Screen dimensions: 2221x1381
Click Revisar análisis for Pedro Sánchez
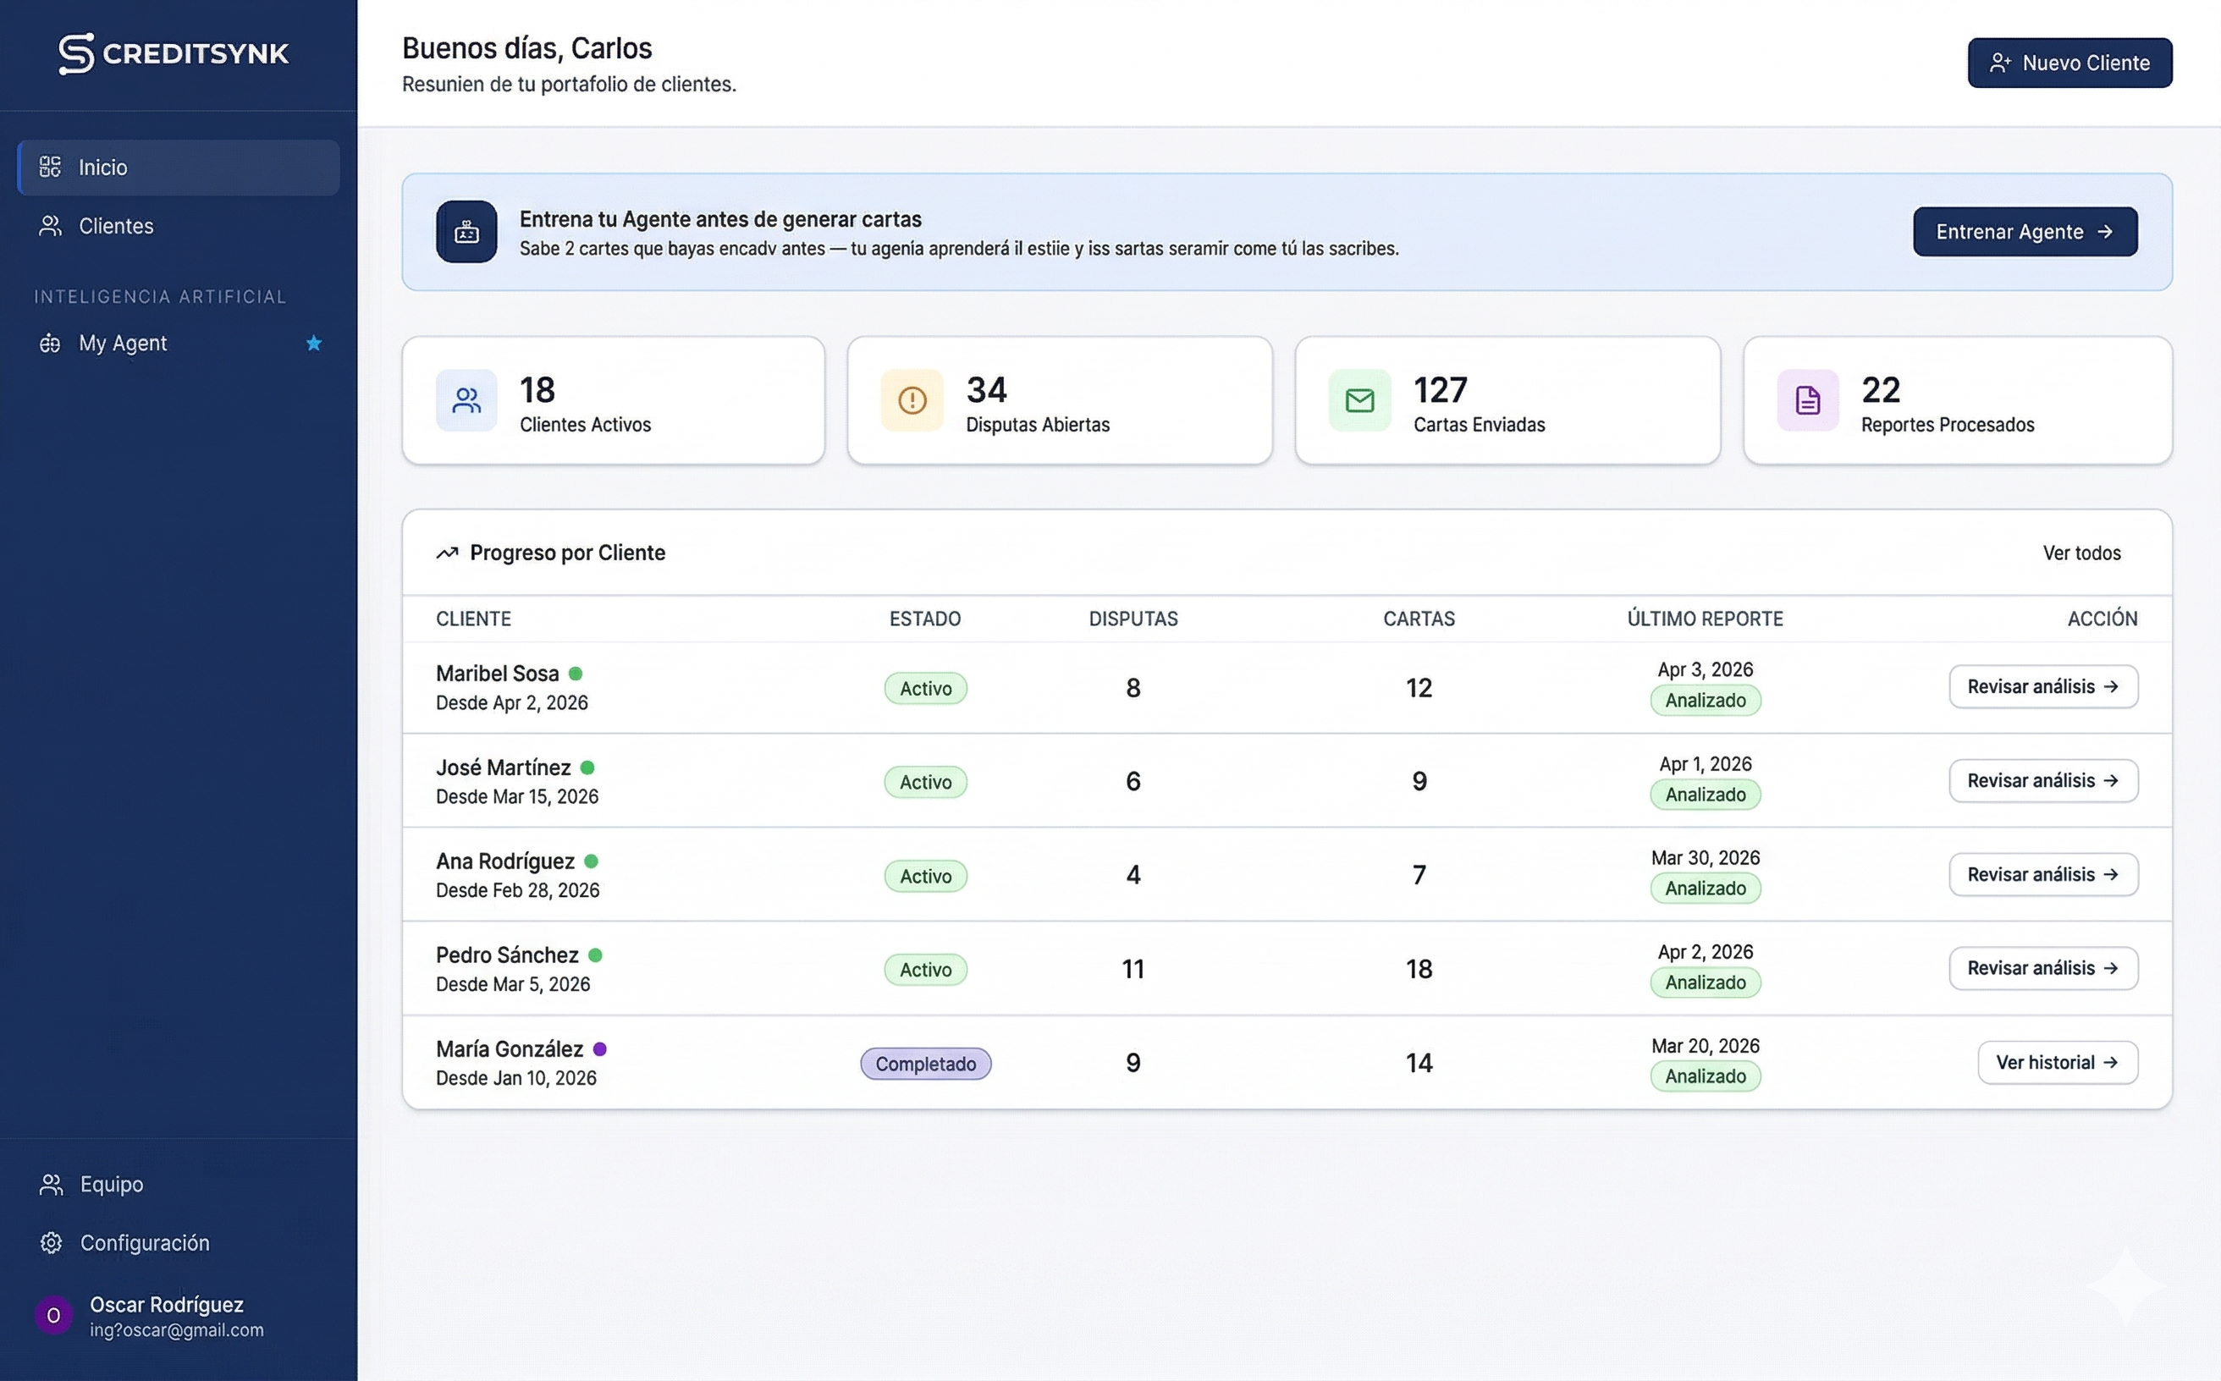pos(2043,968)
